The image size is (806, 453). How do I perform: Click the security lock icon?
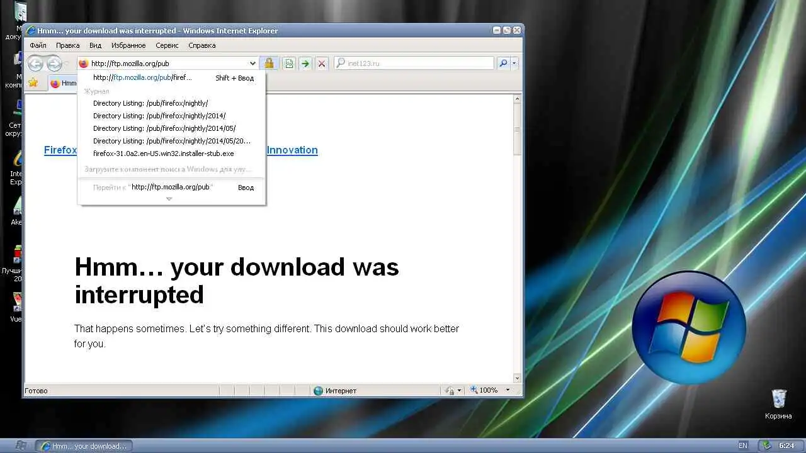(x=269, y=63)
